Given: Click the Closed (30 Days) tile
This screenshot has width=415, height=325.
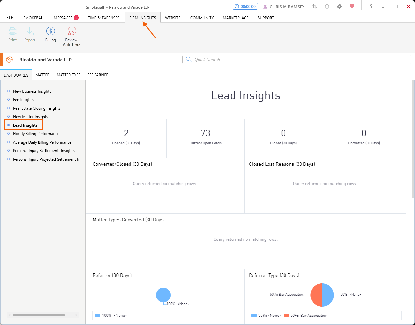Looking at the screenshot, I should click(283, 138).
